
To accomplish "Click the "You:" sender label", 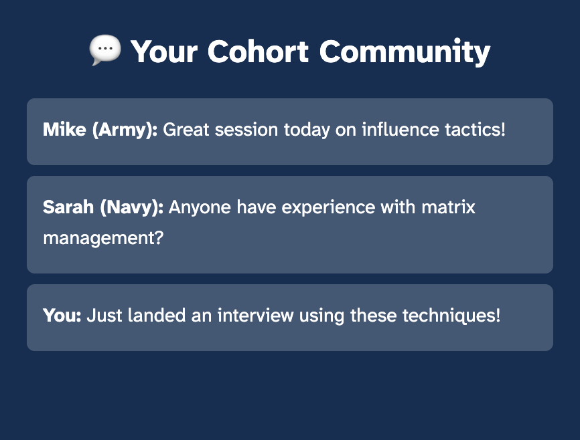I will pyautogui.click(x=62, y=316).
